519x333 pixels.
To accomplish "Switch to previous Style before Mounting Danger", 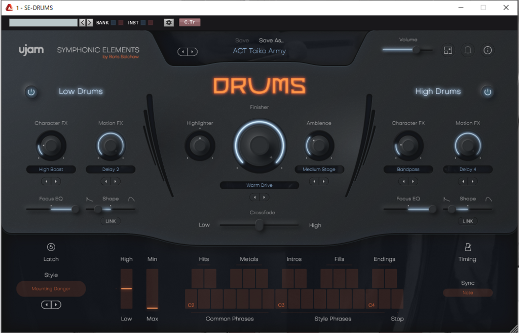I will [46, 305].
